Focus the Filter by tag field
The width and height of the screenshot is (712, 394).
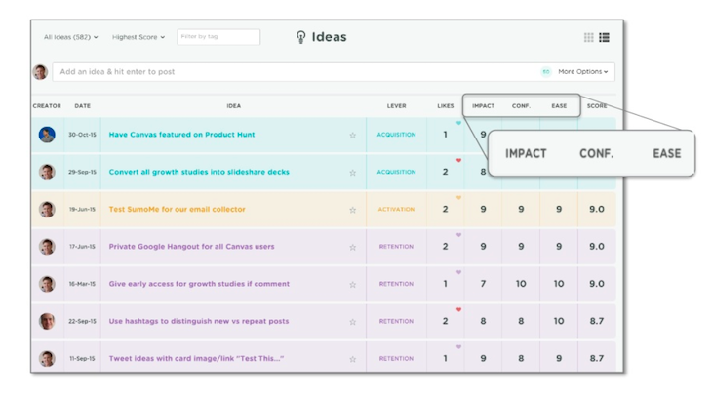218,37
